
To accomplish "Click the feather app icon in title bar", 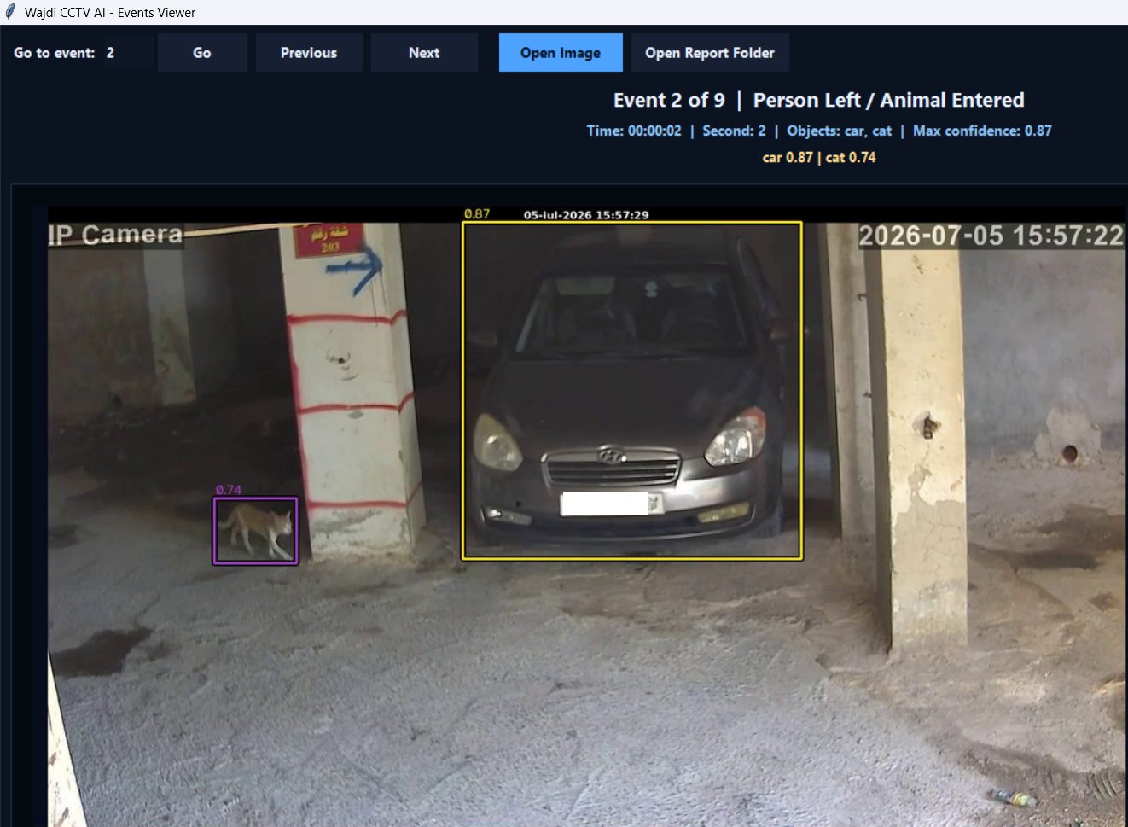I will pyautogui.click(x=10, y=12).
